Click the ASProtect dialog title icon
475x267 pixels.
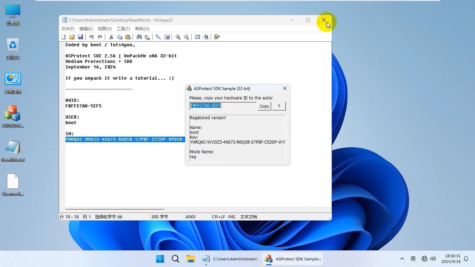[x=189, y=89]
